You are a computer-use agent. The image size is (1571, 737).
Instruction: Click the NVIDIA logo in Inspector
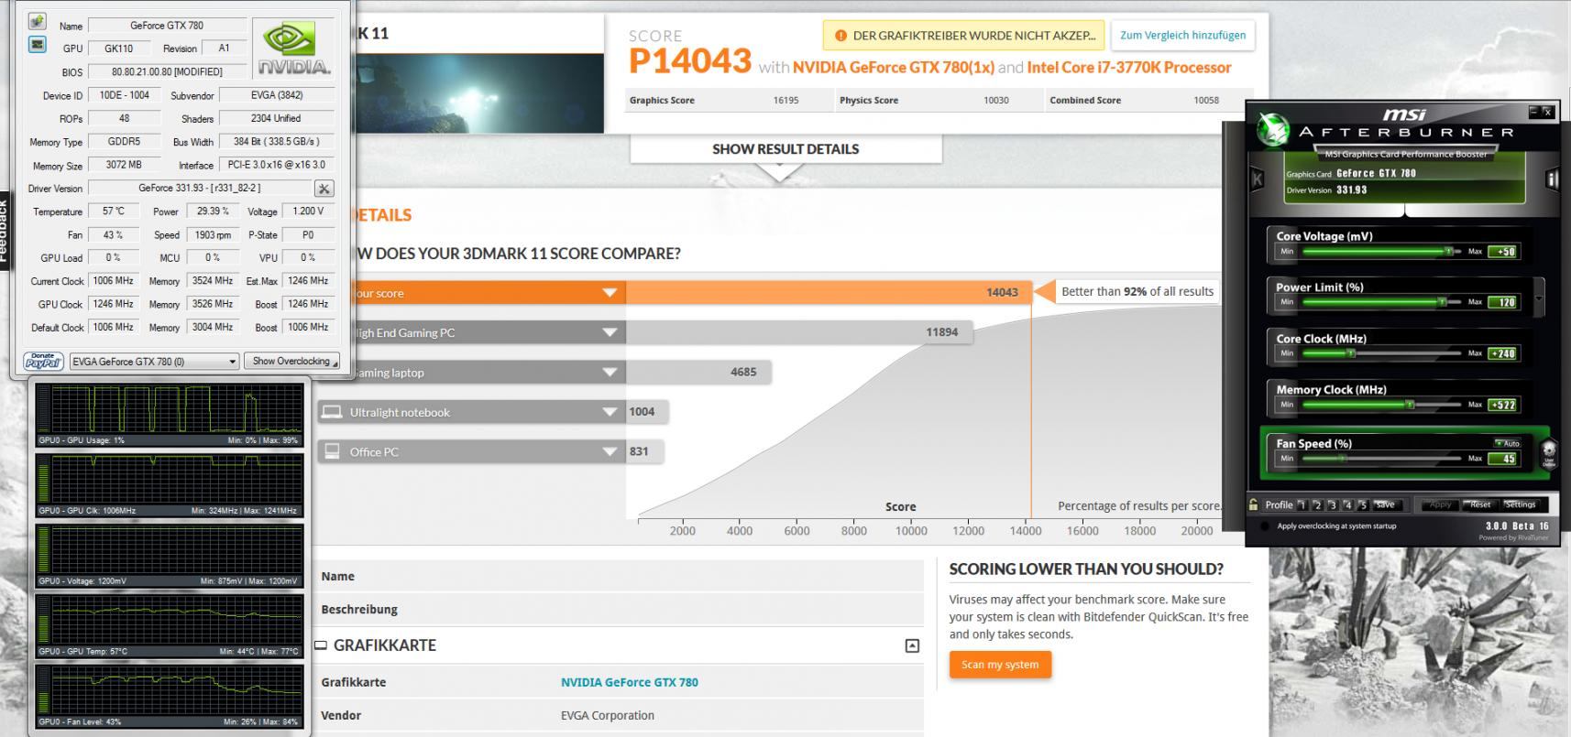[293, 49]
